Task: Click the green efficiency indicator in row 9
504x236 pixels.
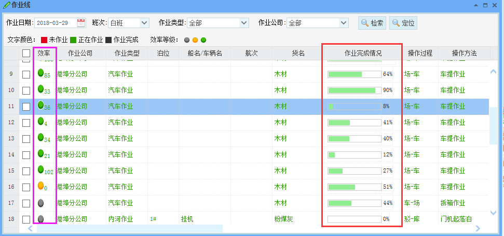Action: pyautogui.click(x=40, y=73)
